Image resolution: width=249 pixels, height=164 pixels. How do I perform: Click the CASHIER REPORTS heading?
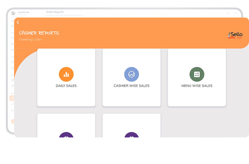(x=39, y=33)
